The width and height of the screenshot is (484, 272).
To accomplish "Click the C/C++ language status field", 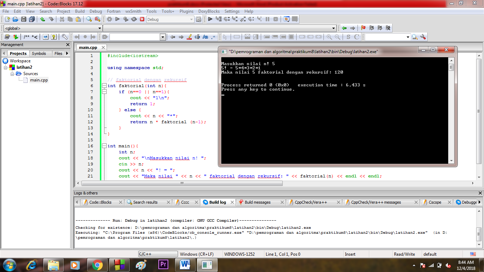I will 158,254.
